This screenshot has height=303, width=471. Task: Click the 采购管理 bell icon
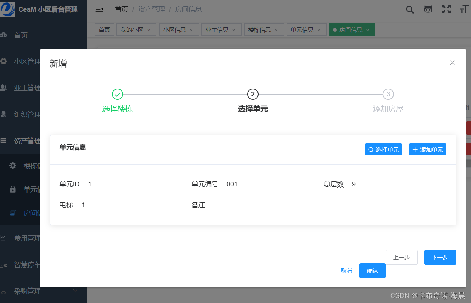(x=4, y=291)
